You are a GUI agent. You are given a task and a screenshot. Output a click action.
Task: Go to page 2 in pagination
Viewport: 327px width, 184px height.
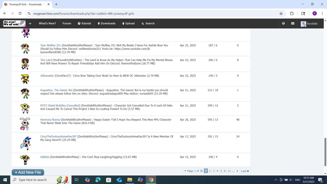210,171
